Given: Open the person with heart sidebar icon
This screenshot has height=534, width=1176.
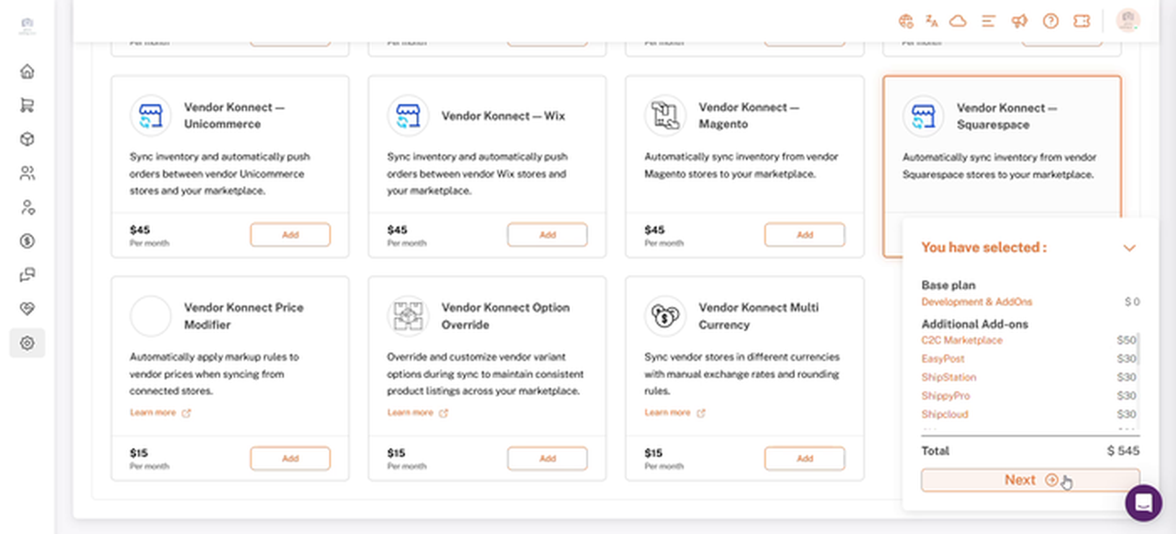Looking at the screenshot, I should (27, 207).
